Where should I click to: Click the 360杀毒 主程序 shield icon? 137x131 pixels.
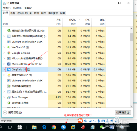click(x=9, y=103)
